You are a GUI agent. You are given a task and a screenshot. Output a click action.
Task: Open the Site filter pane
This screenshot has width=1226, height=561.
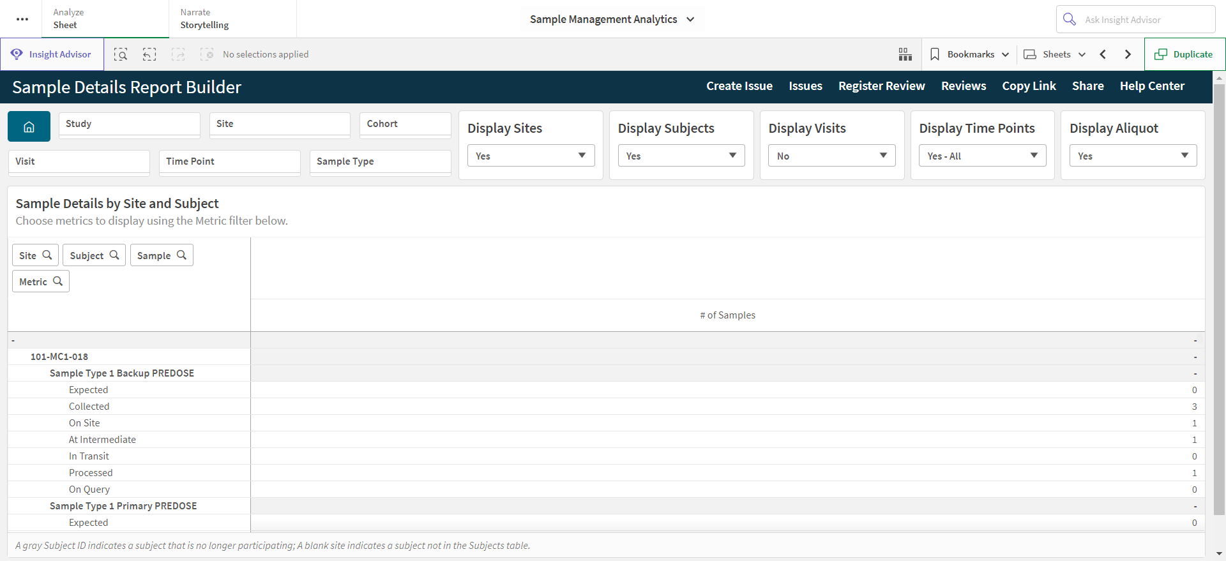coord(280,124)
